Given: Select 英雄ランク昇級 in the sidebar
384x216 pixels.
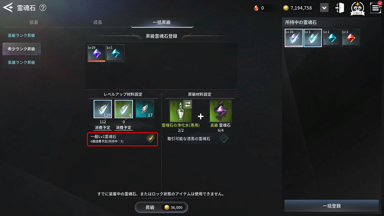Looking at the screenshot, I should (x=22, y=62).
